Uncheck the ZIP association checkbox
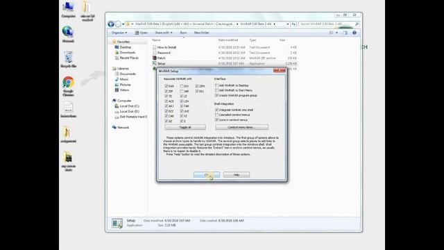This screenshot has width=444, height=250. 166,91
